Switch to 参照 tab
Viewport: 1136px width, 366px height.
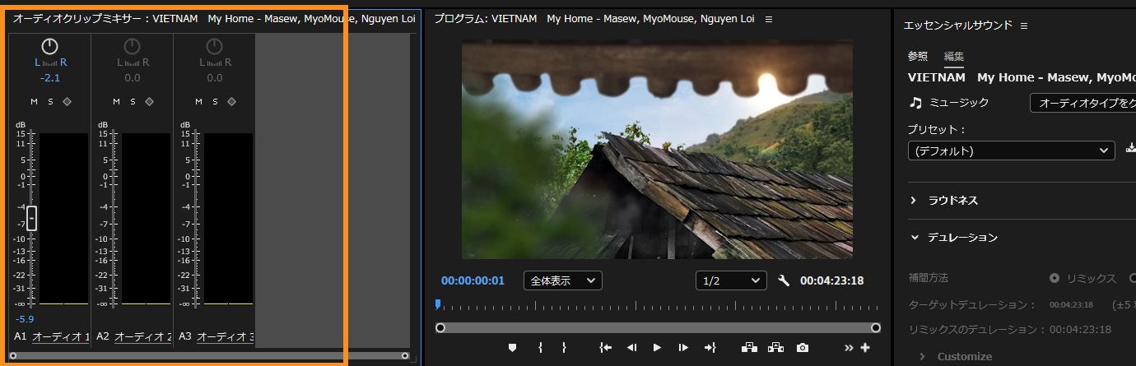coord(918,57)
